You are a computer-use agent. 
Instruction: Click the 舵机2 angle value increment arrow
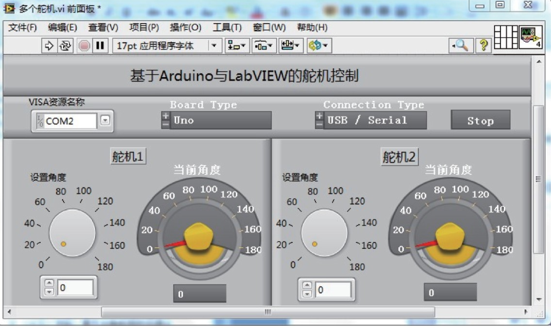click(307, 286)
